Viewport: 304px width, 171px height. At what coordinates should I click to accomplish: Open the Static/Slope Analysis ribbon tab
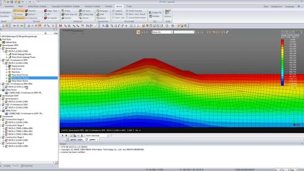pyautogui.click(x=37, y=6)
